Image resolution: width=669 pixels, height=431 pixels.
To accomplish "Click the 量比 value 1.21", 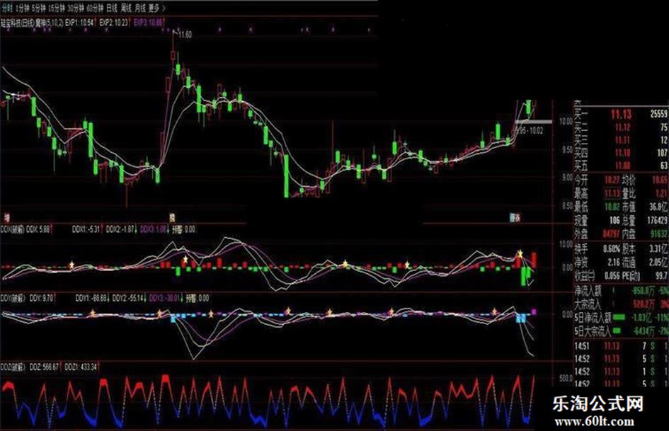I will (x=661, y=193).
